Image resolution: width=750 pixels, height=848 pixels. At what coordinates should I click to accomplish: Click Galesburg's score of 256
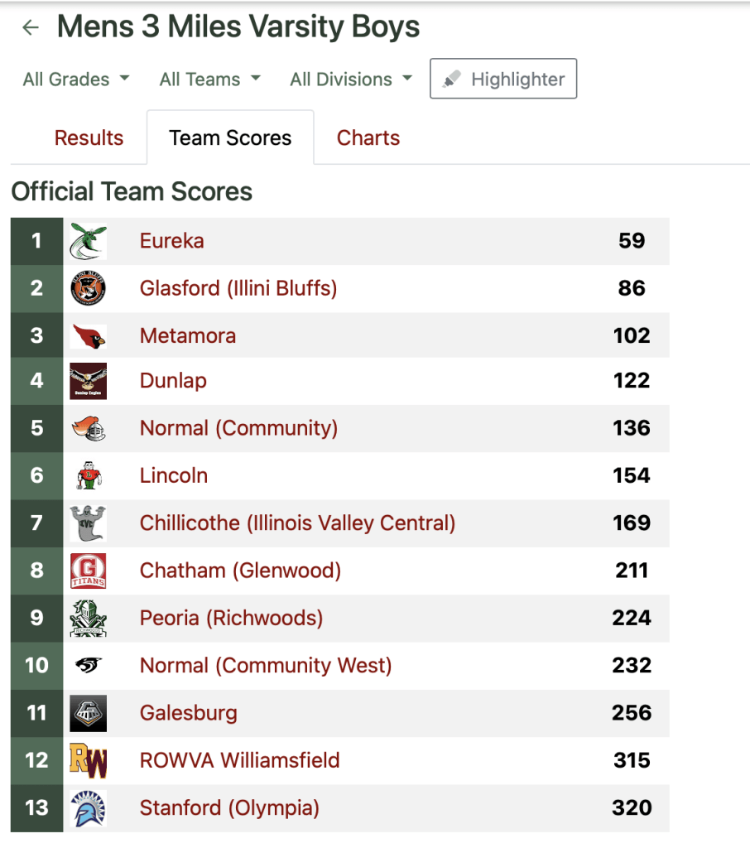632,713
